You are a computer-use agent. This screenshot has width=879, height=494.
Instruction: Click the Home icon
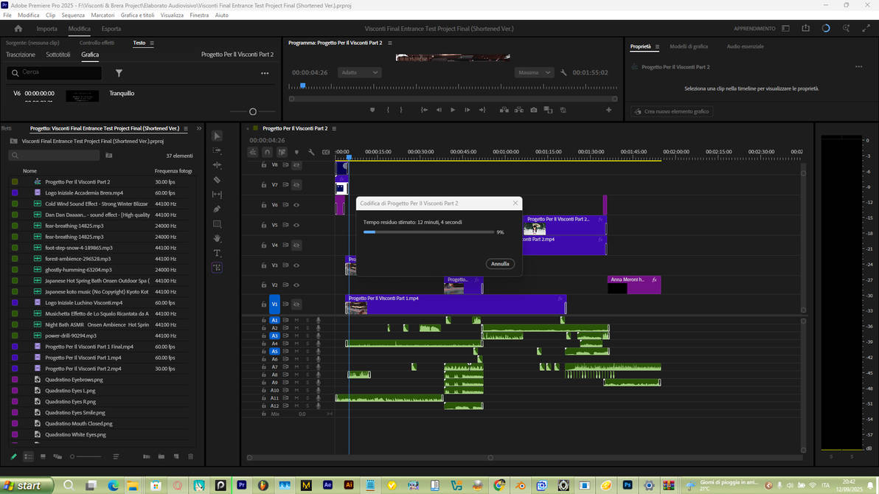coord(18,29)
